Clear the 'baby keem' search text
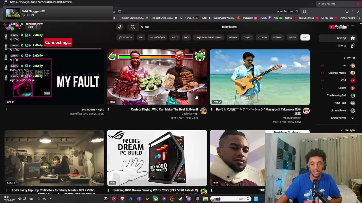The width and height of the screenshot is (362, 203). click(142, 27)
